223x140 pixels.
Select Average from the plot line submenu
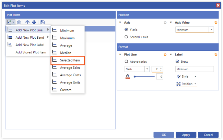(68, 46)
